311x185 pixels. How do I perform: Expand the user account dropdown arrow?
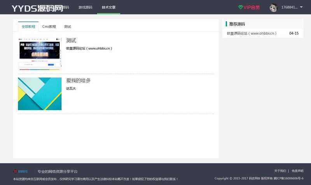tap(301, 7)
